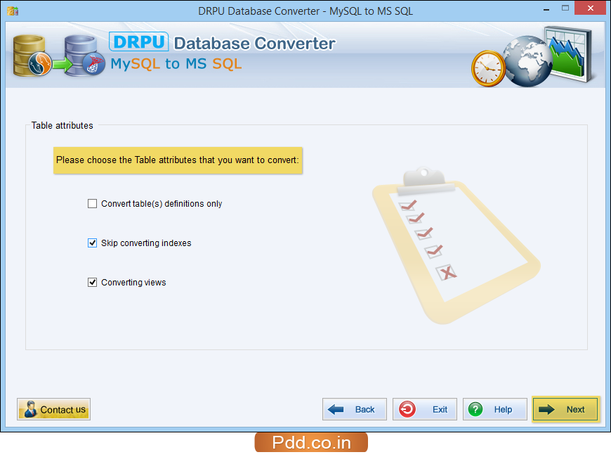
Task: Click the MySQL to MS SQL subtitle
Action: click(176, 63)
